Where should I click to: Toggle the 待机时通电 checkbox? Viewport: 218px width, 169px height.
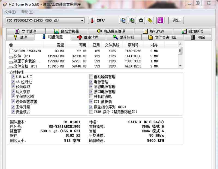click(x=91, y=96)
